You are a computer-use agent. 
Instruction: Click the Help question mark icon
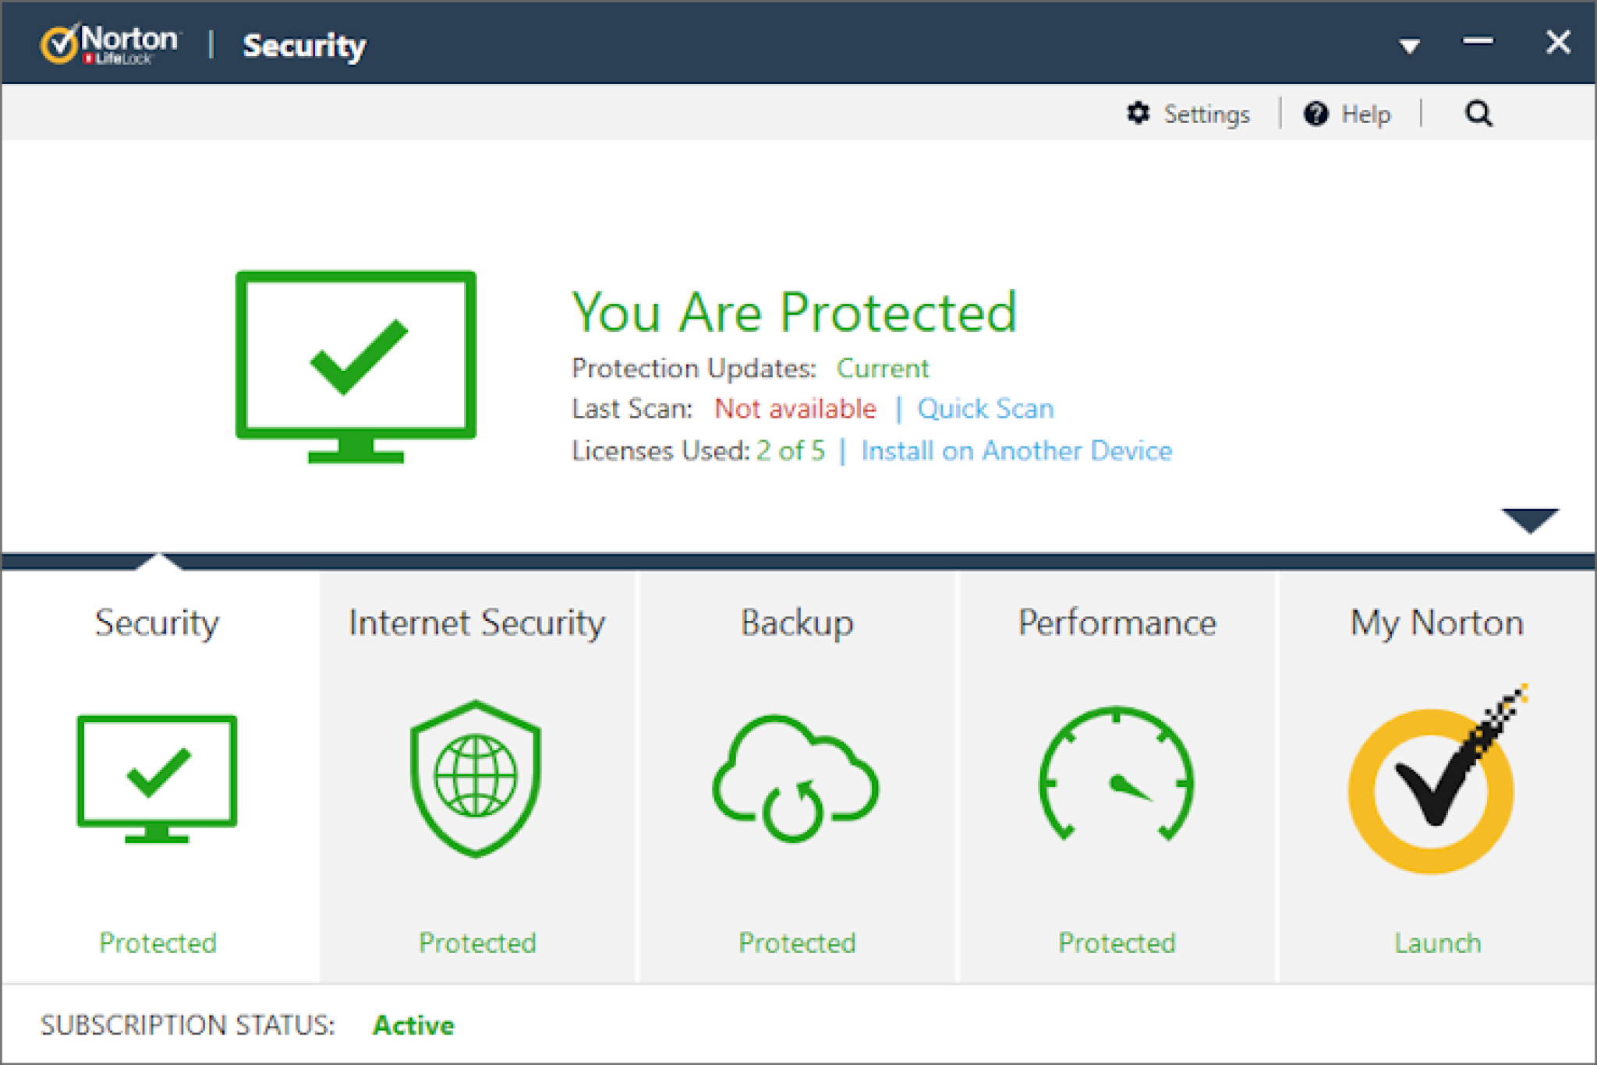(1315, 114)
